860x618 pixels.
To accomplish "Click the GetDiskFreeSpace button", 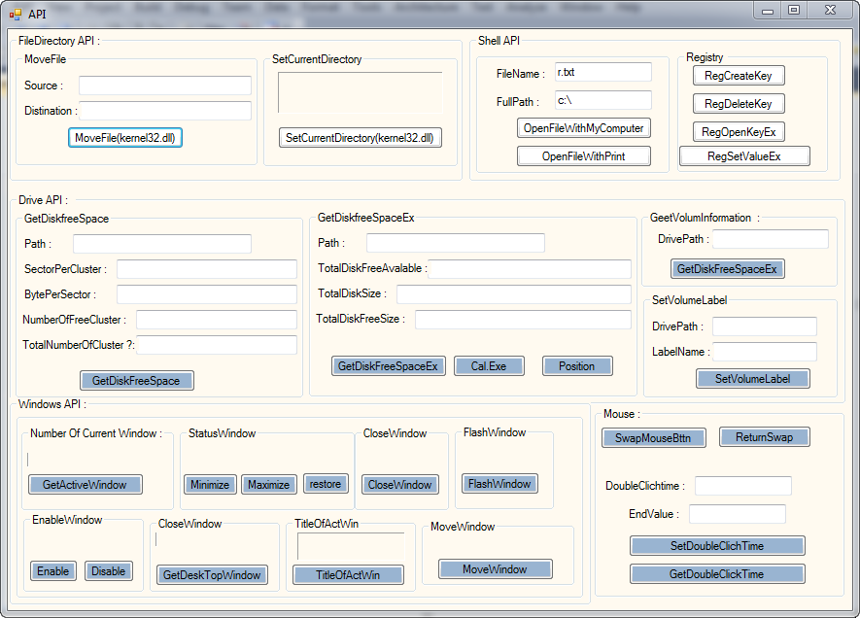I will click(x=137, y=381).
